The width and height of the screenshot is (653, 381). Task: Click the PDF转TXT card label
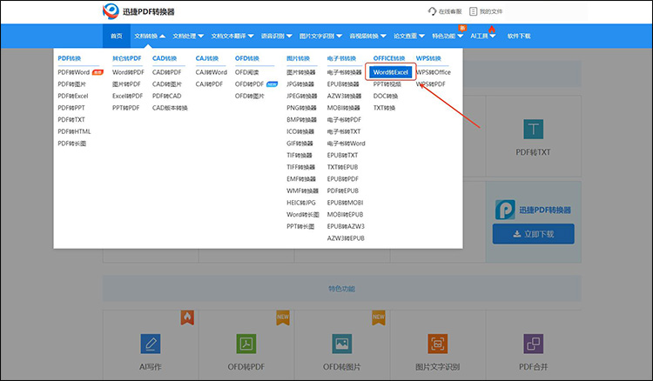533,152
